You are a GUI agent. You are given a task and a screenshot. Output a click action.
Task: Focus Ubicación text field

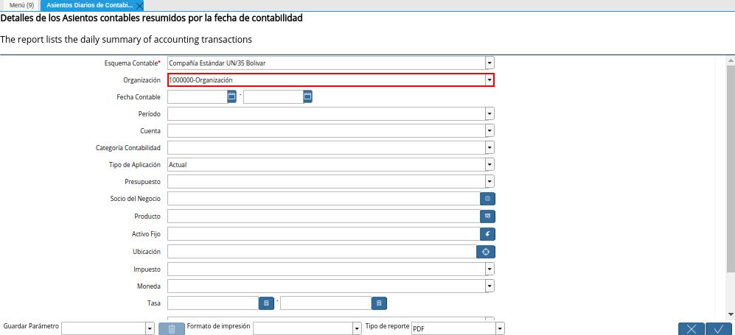322,252
